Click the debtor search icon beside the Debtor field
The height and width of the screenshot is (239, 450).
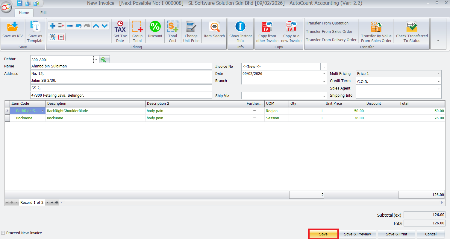pyautogui.click(x=104, y=60)
